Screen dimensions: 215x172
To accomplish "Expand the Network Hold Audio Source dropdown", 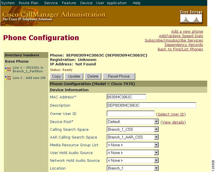I will click(x=156, y=161).
